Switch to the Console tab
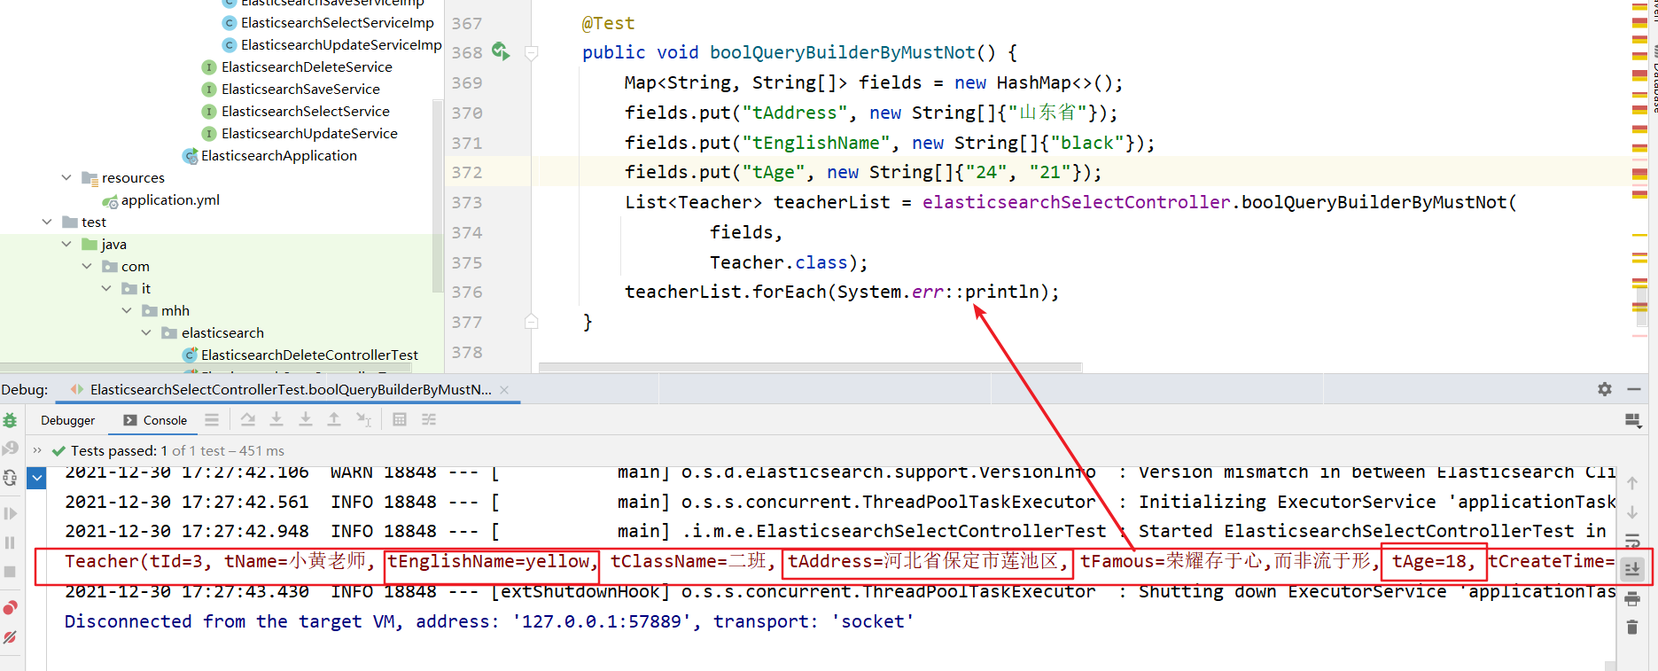 (156, 420)
